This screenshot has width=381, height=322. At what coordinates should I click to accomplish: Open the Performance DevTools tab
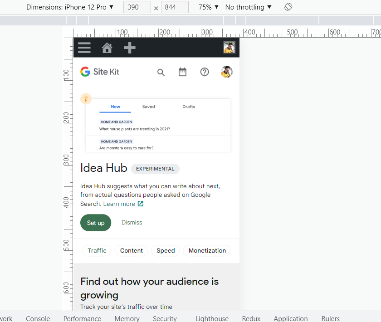[x=82, y=318]
